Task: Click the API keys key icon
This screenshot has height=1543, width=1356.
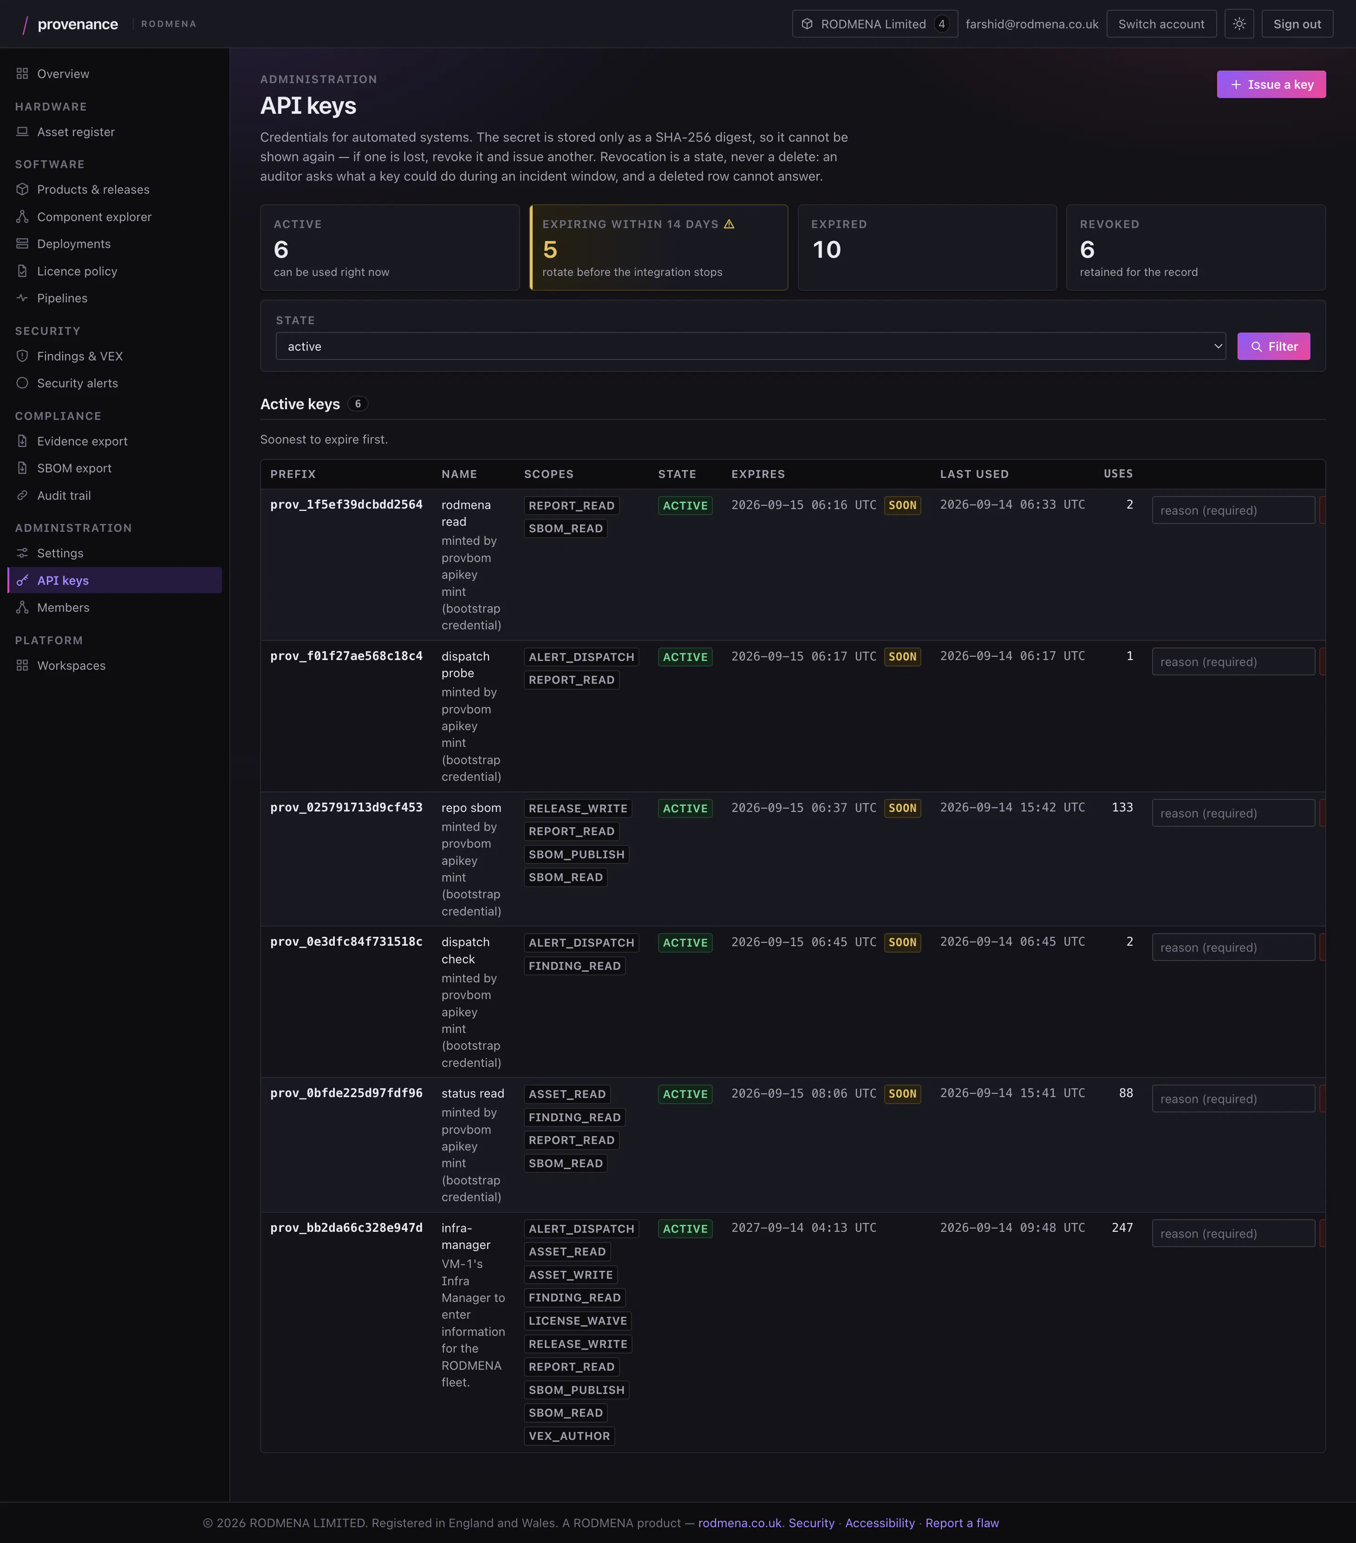Action: [x=23, y=581]
